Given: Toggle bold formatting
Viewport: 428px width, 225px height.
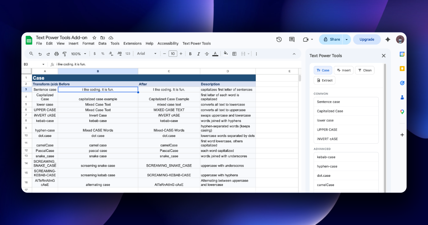Looking at the screenshot, I should click(190, 54).
